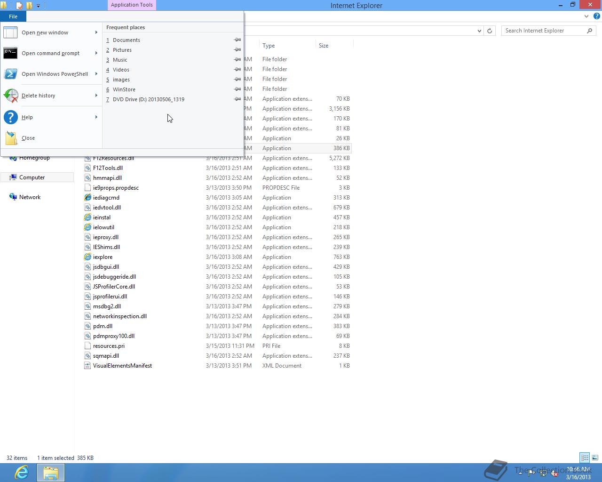Open new window from File menu
Image resolution: width=602 pixels, height=482 pixels.
(x=51, y=32)
